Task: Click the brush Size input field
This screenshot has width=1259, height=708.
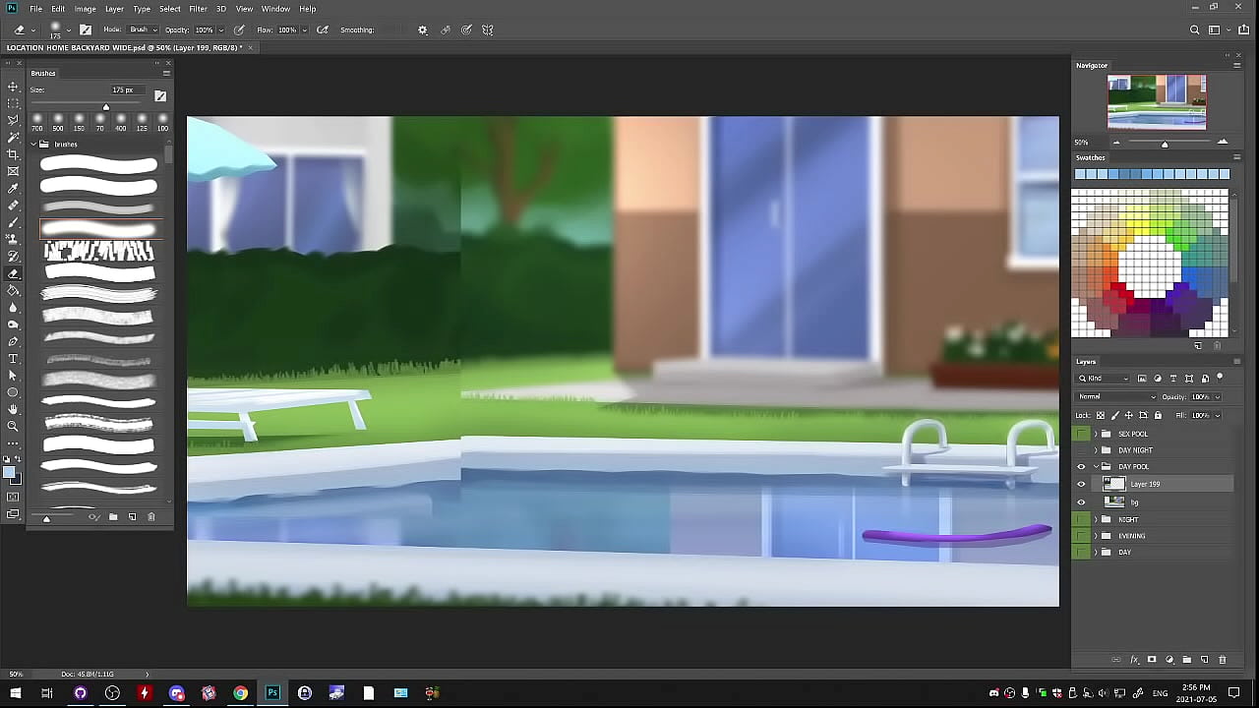Action: pyautogui.click(x=125, y=90)
